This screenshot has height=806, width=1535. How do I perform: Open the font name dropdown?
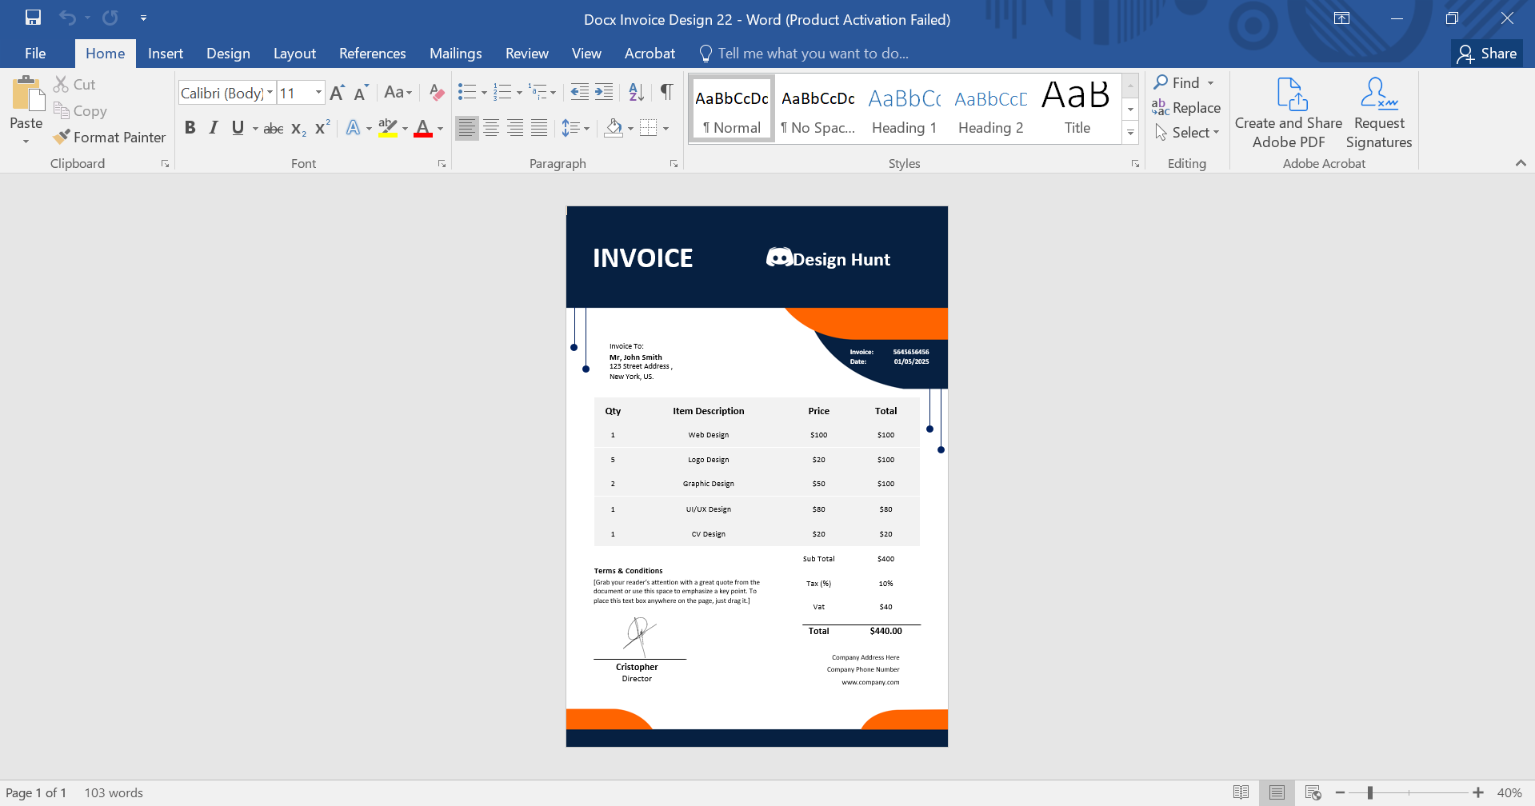click(x=270, y=93)
